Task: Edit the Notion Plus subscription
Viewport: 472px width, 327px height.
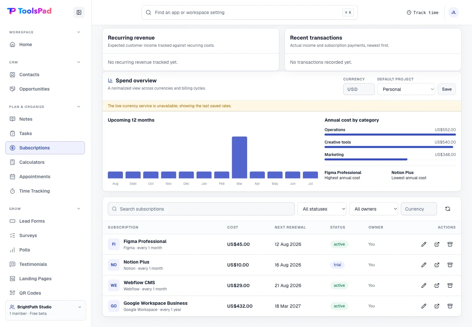Action: [x=424, y=265]
